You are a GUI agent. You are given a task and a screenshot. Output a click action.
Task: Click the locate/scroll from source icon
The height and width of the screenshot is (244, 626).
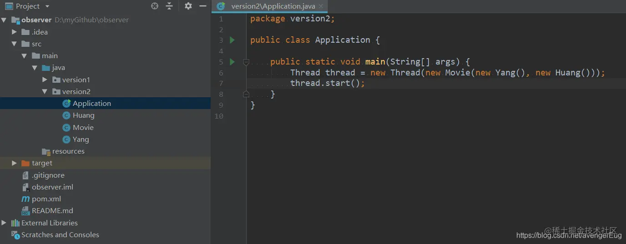(155, 6)
